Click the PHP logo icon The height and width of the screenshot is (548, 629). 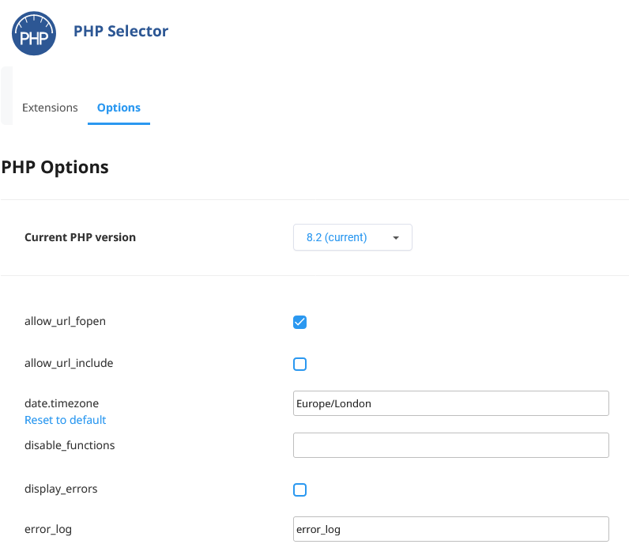click(x=34, y=33)
